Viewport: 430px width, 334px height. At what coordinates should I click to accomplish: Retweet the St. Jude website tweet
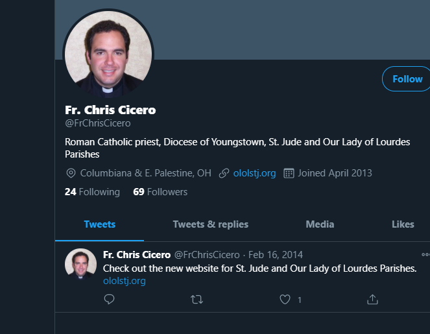[x=197, y=299]
